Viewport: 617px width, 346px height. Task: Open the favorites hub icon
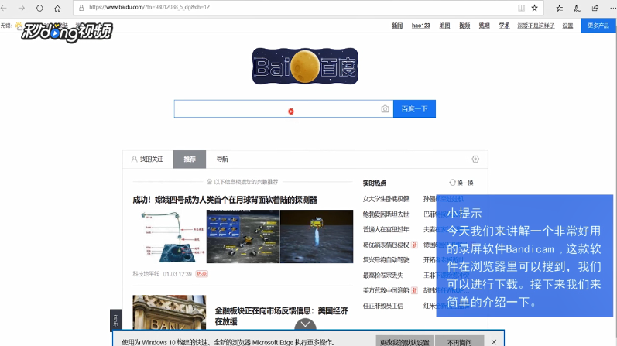pyautogui.click(x=559, y=8)
